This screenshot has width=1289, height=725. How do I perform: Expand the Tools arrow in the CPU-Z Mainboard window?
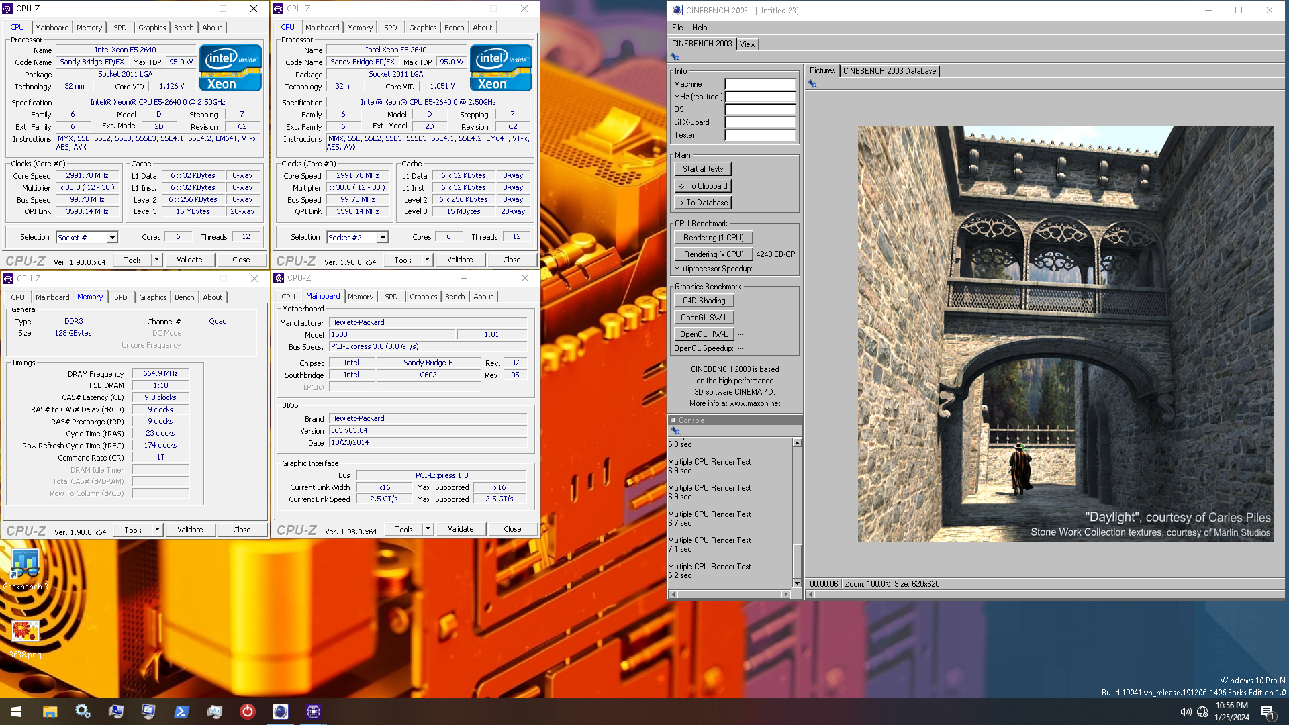[x=428, y=529]
